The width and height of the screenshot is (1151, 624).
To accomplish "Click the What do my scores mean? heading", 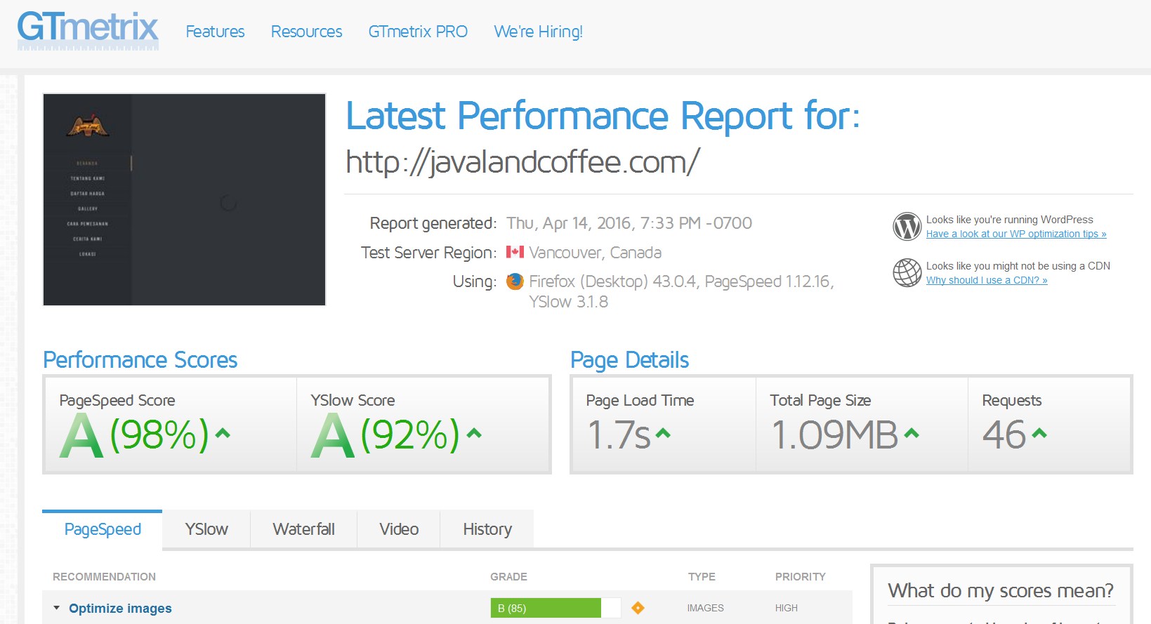I will tap(1001, 590).
